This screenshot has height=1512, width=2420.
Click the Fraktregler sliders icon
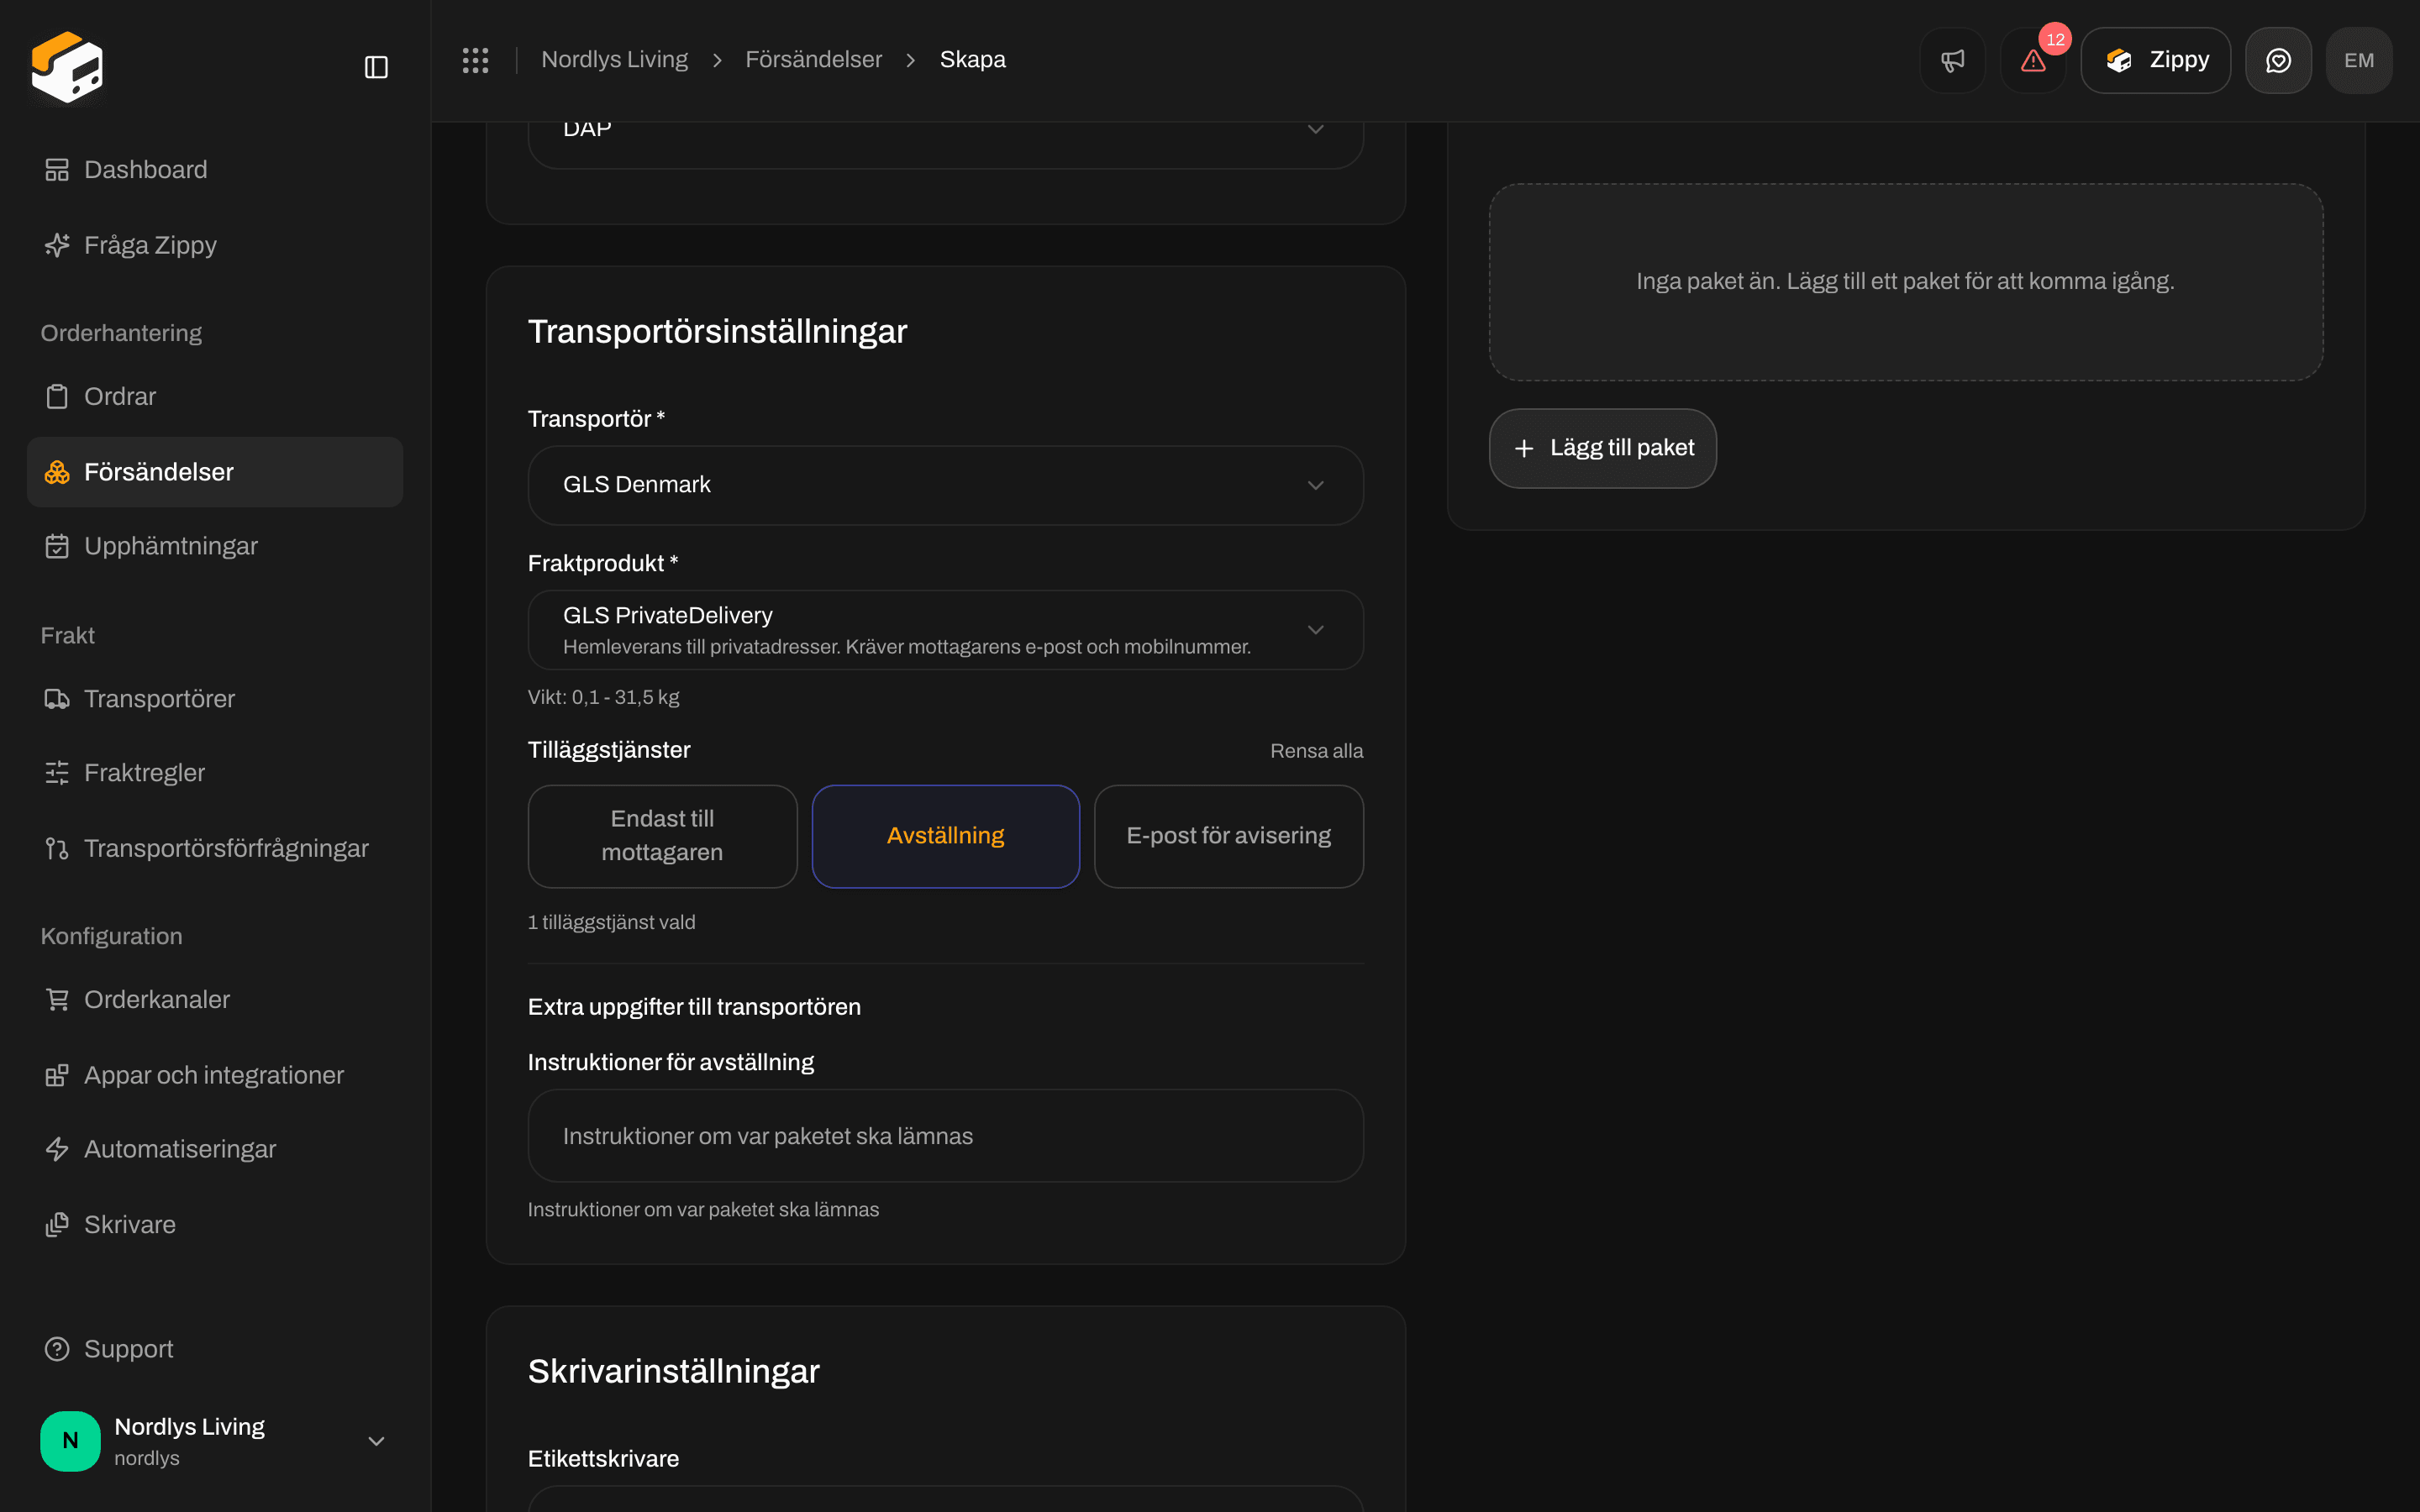57,773
